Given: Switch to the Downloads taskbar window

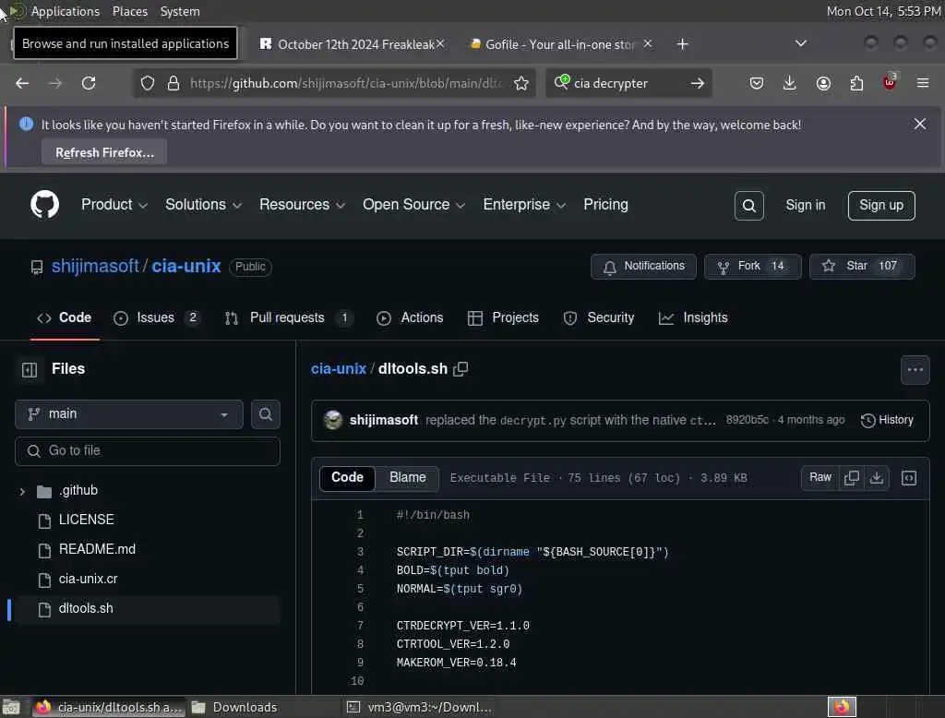Looking at the screenshot, I should coord(235,707).
